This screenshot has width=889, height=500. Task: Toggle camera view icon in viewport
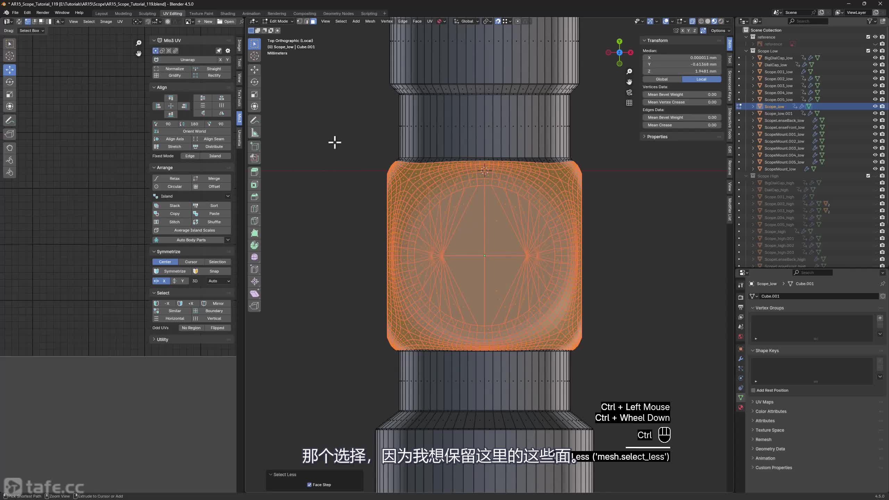(629, 92)
